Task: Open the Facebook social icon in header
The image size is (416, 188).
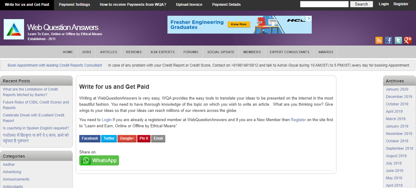Action: point(389,40)
